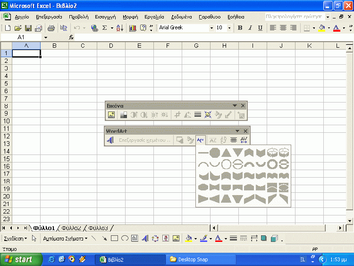
Task: Toggle Italic formatting
Action: tap(250, 28)
